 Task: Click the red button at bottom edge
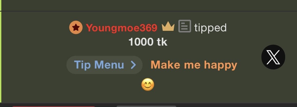point(53,107)
